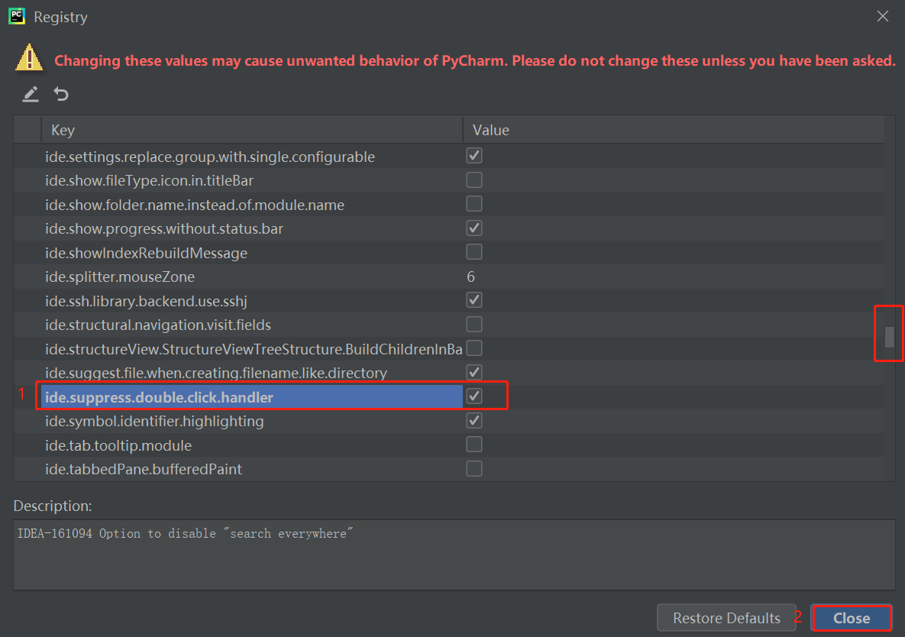Click the PyCharm logo icon in title bar
This screenshot has height=637, width=905.
(17, 16)
